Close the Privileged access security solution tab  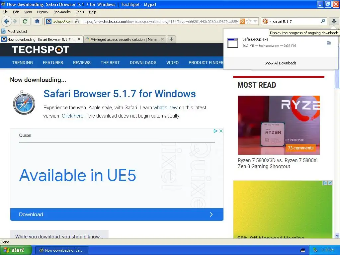pyautogui.click(x=162, y=39)
